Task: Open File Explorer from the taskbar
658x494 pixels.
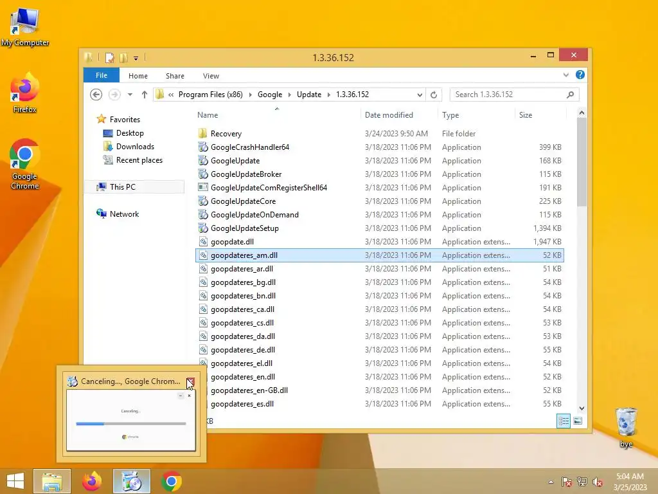Action: pyautogui.click(x=52, y=481)
